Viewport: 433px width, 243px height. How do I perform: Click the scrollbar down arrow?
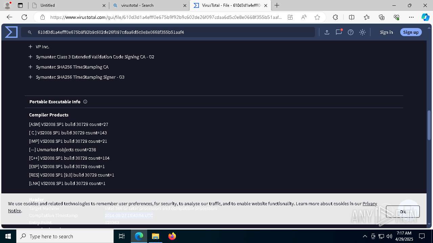click(429, 224)
